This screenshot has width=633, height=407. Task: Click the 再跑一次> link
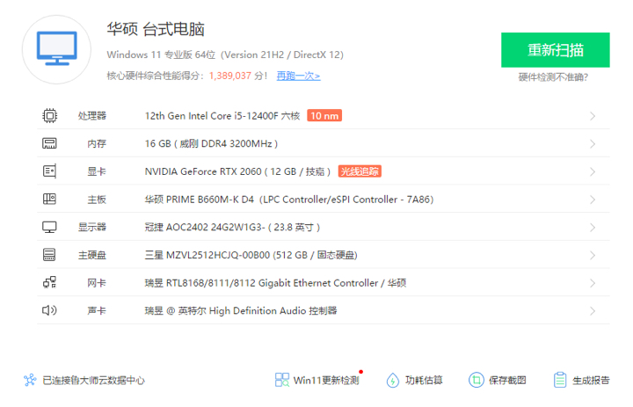click(x=298, y=76)
